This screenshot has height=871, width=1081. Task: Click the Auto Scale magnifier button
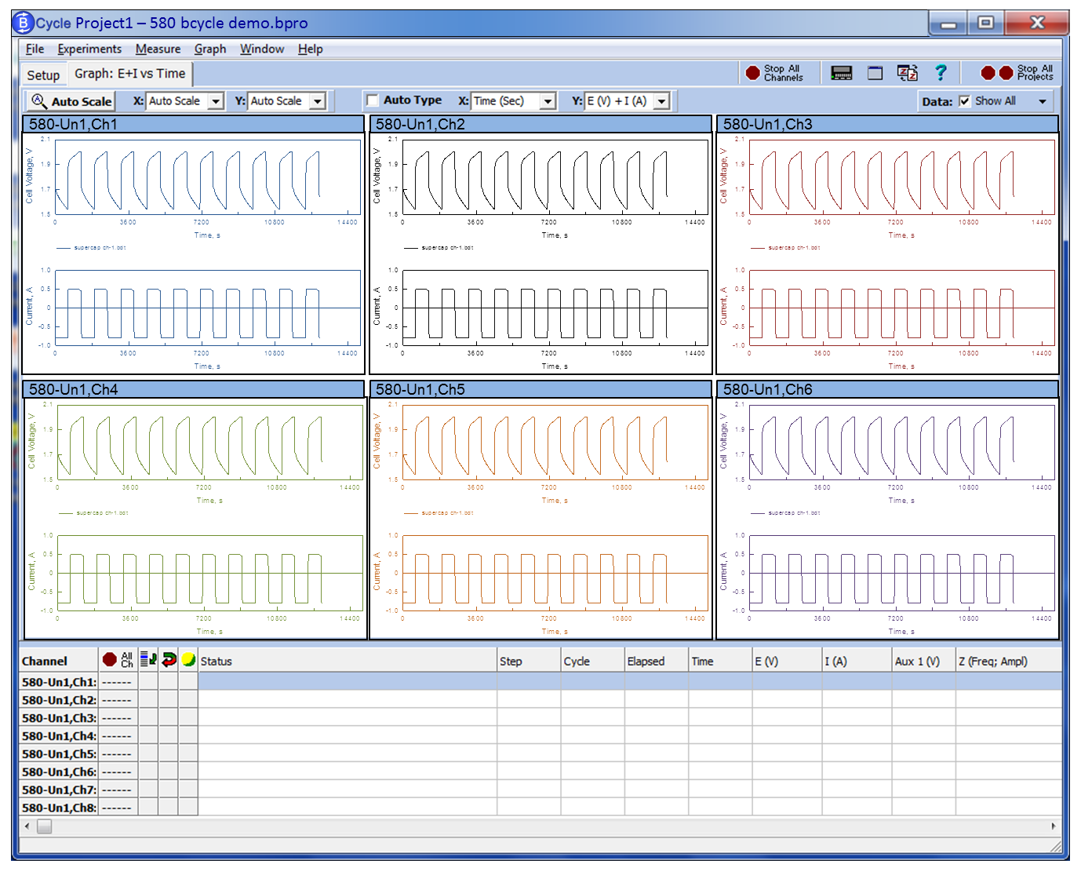tap(72, 101)
